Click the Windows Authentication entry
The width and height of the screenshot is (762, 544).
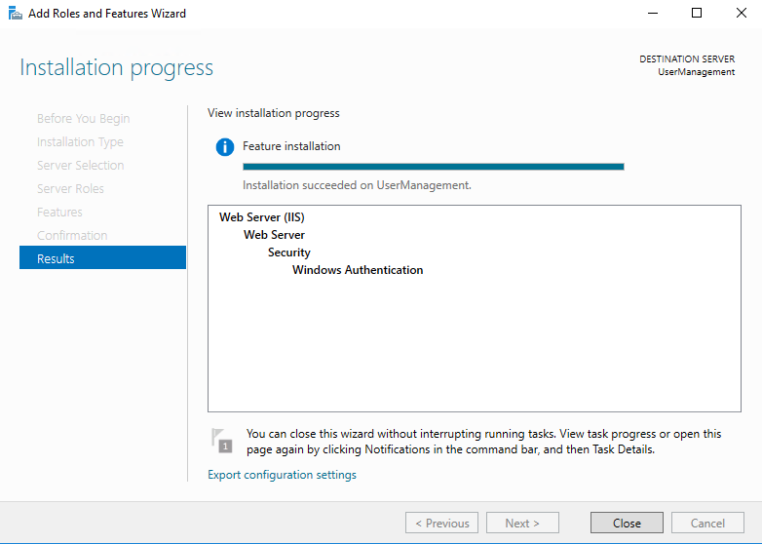[x=358, y=270]
